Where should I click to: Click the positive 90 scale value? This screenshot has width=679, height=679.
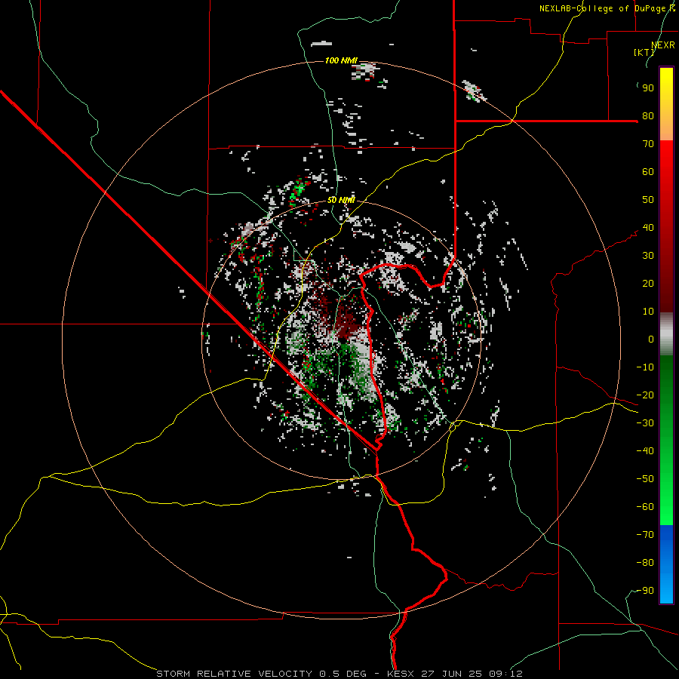pos(648,88)
